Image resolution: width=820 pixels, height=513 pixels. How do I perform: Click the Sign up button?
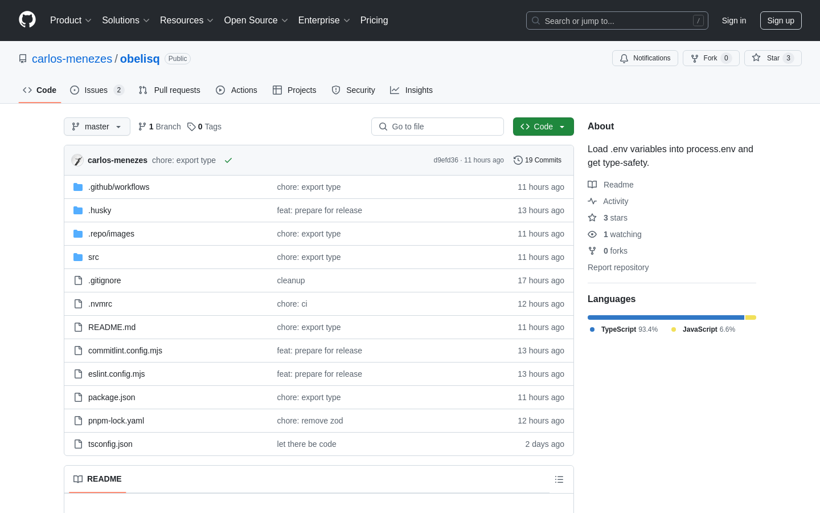[781, 21]
